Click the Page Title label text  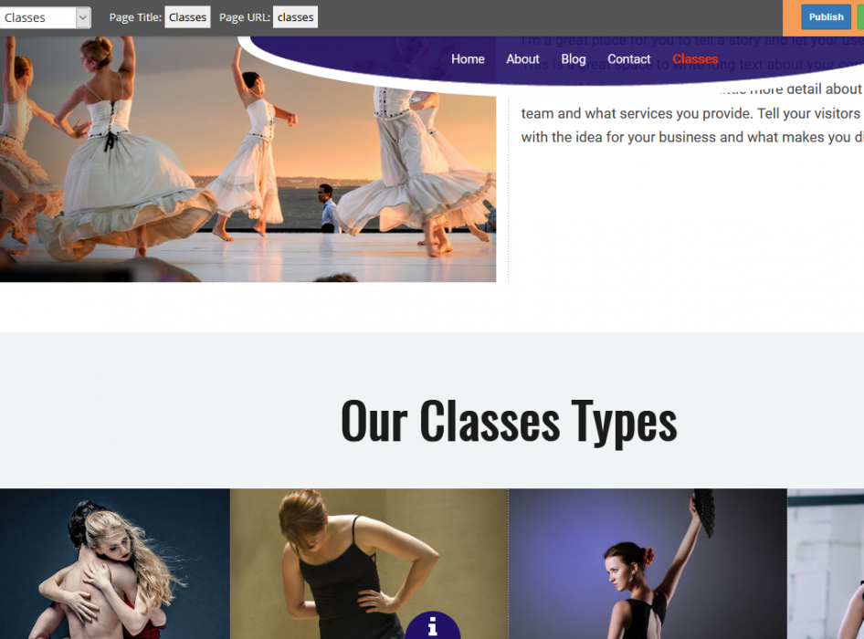(135, 17)
